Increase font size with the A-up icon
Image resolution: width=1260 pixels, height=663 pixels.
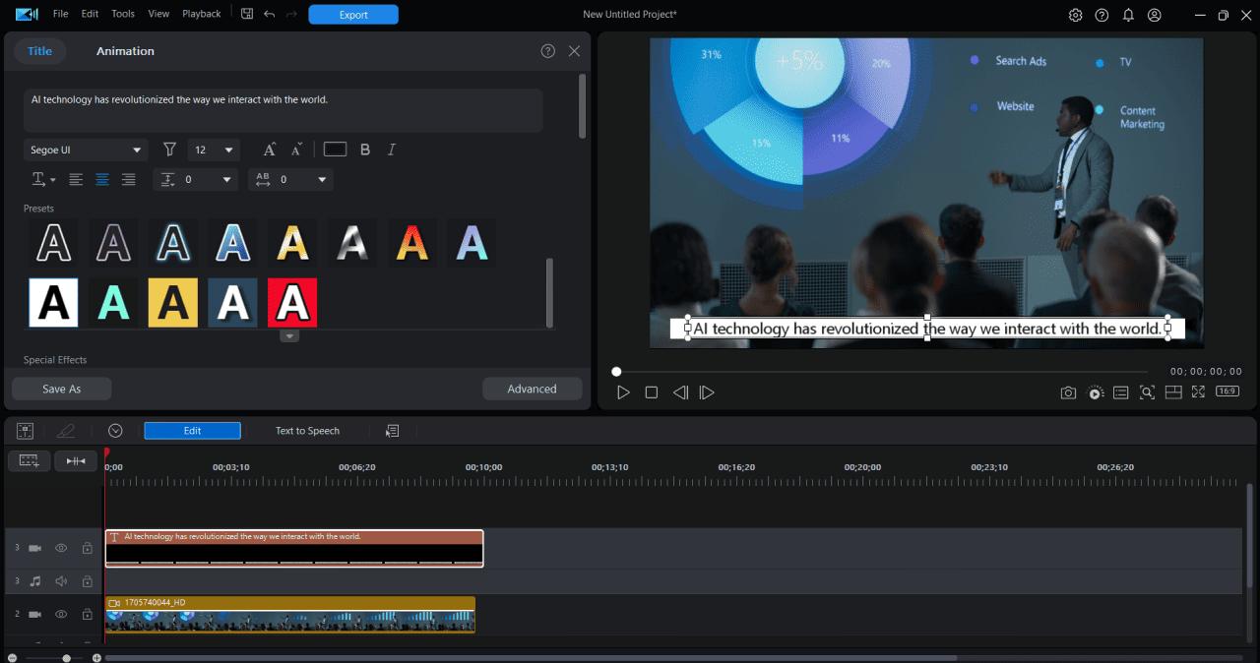coord(269,149)
